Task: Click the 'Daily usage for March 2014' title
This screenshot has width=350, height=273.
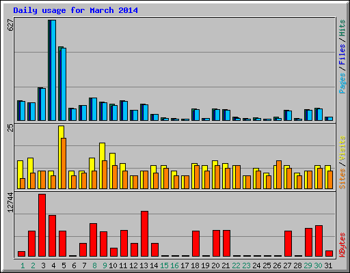Action: [75, 10]
